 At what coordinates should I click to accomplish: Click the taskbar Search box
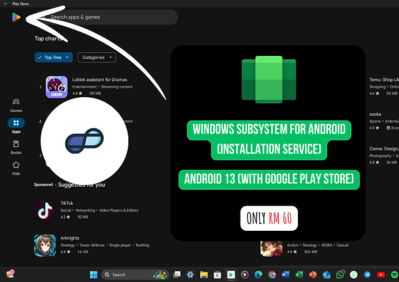point(135,275)
